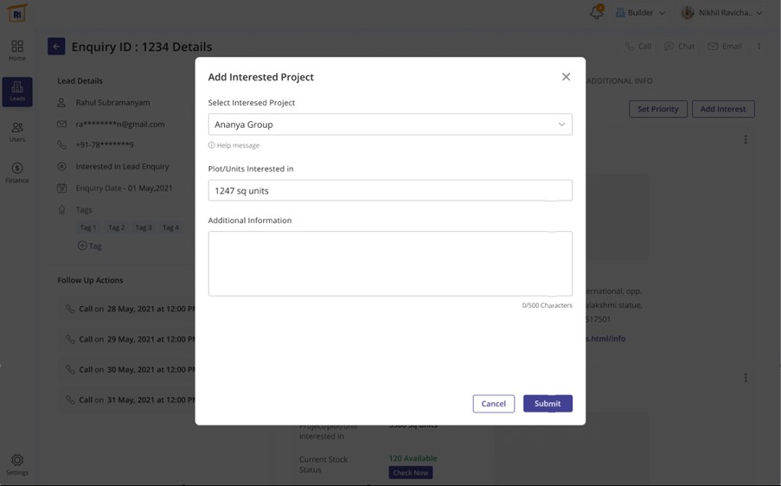Expand the Nikhil Ravicha profile menu

point(722,13)
